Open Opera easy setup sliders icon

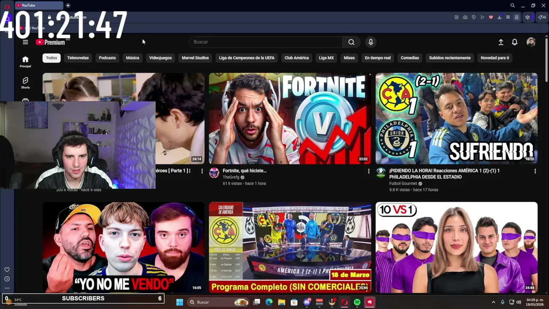pos(508,17)
